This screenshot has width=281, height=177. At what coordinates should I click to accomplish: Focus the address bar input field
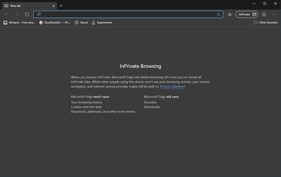click(x=128, y=15)
